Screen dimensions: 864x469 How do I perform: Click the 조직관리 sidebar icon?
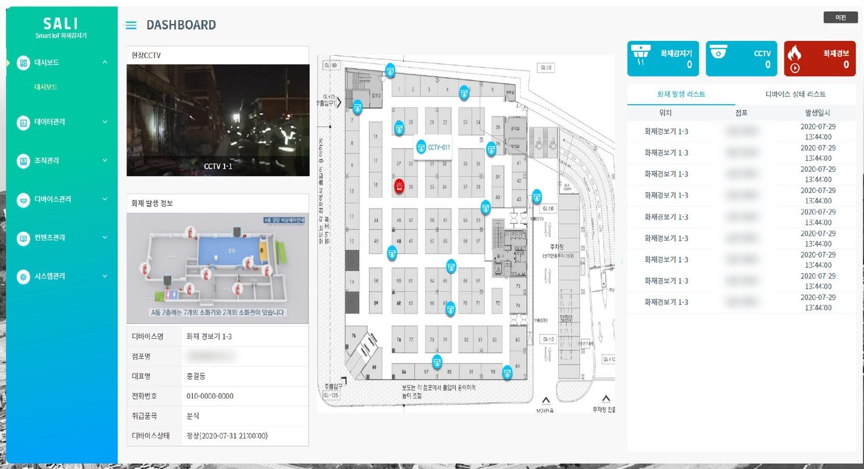23,161
